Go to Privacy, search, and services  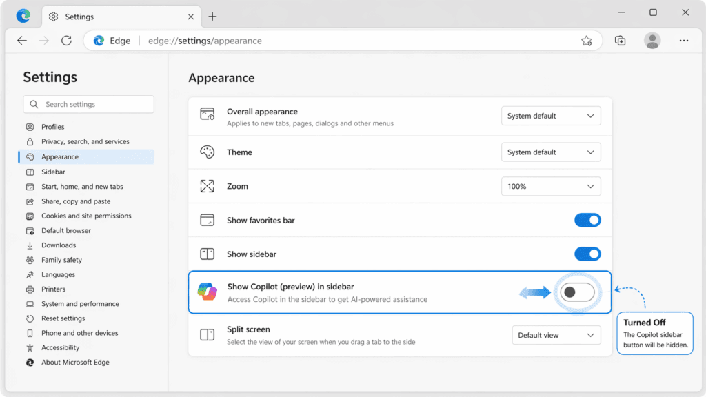point(86,141)
